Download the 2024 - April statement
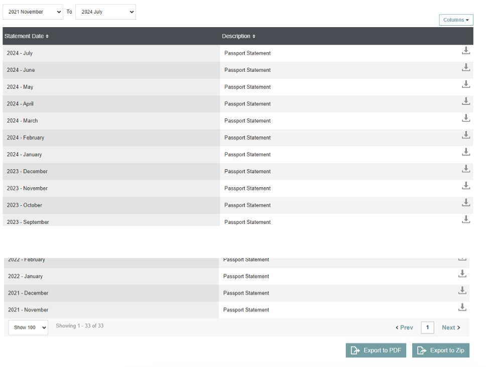 click(466, 101)
